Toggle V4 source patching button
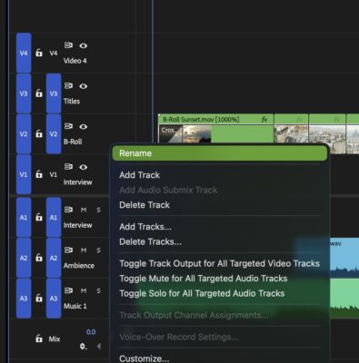Image resolution: width=359 pixels, height=363 pixels. point(24,53)
